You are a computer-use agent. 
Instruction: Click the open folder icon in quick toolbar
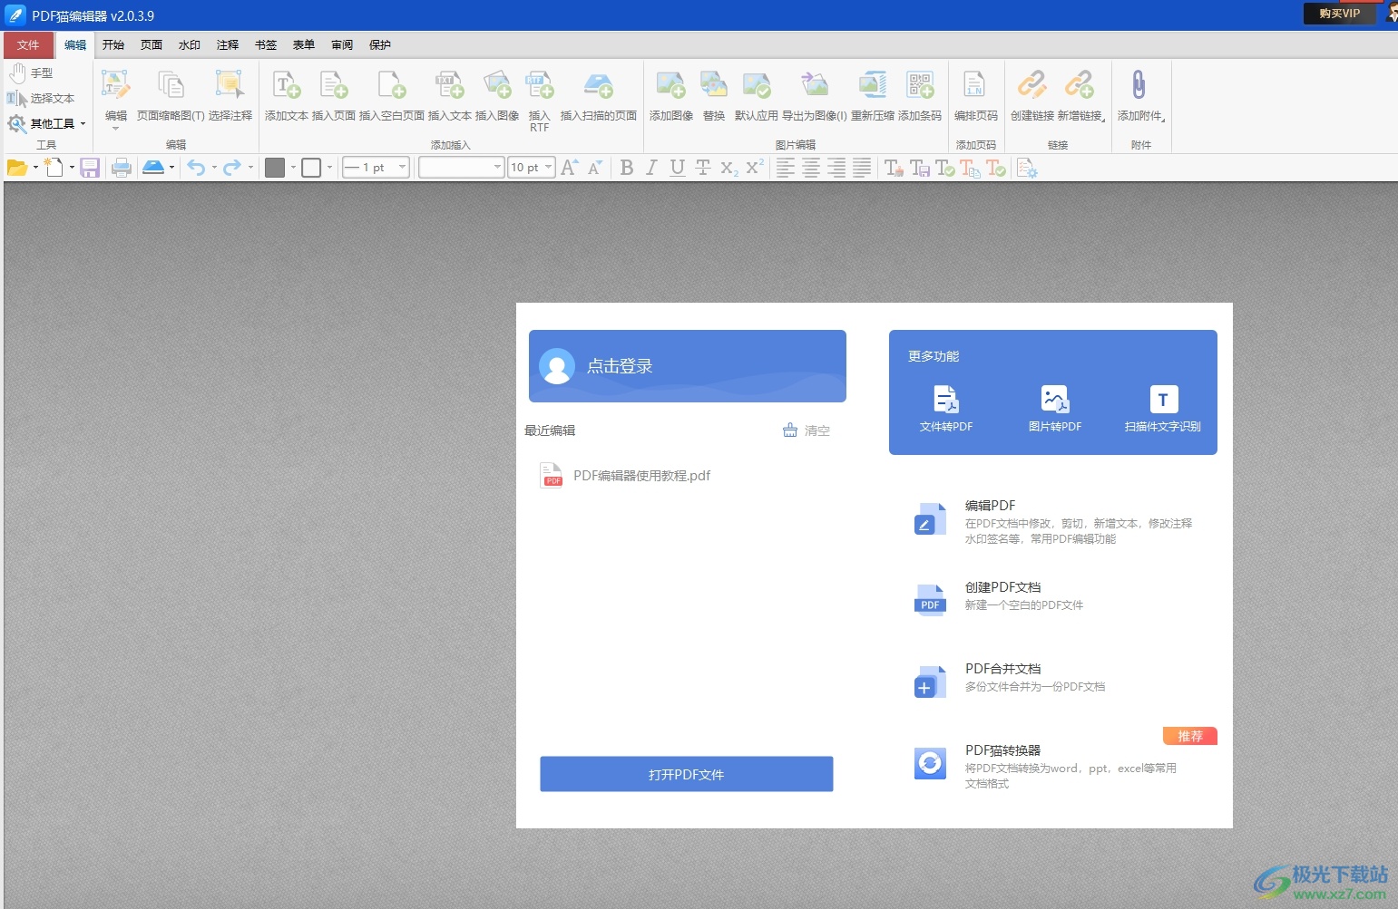coord(16,168)
